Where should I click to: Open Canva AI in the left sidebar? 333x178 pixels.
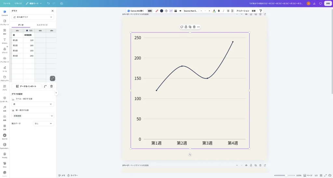click(x=5, y=13)
